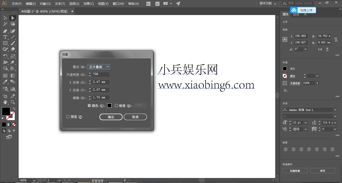Click the 不透明度 opacity field showing 75%
Image resolution: width=342 pixels, height=183 pixels.
[101, 74]
